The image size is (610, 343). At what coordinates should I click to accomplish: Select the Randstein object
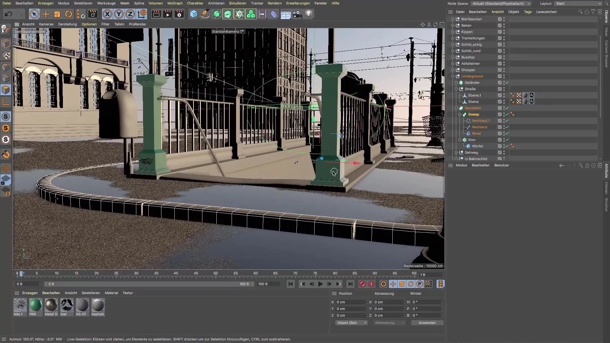(x=473, y=108)
